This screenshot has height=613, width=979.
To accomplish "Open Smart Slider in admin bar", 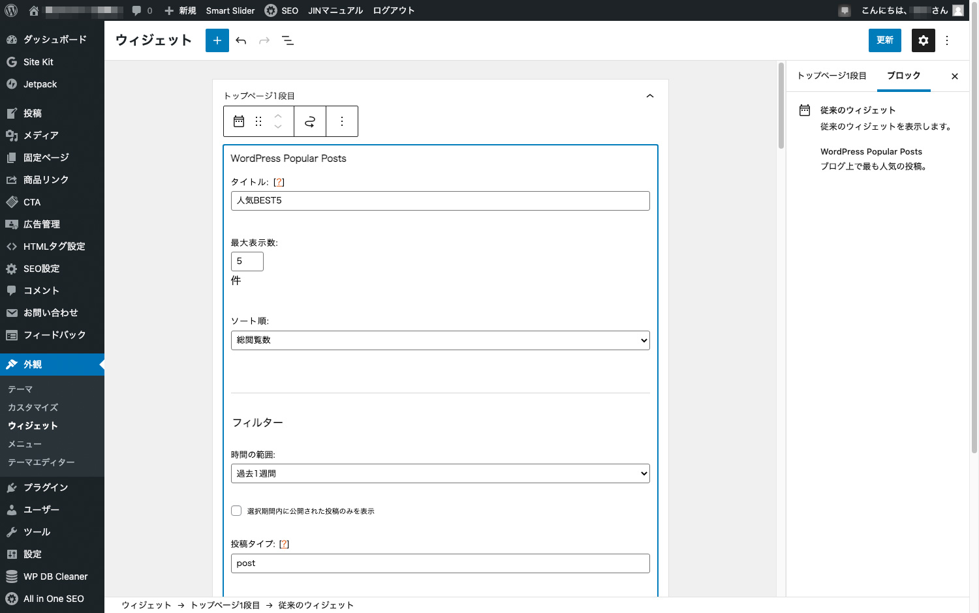I will [x=230, y=10].
